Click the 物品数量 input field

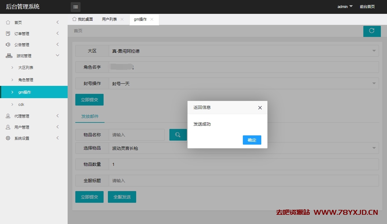(244, 164)
